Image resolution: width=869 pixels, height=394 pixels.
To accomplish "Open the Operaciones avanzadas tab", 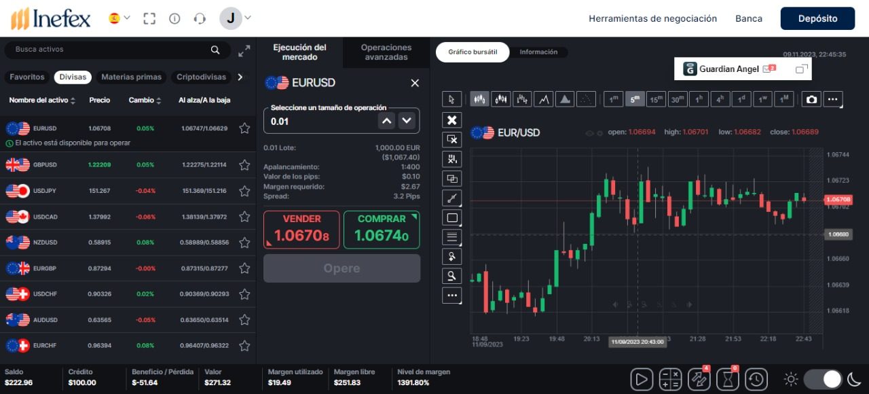I will tap(386, 52).
